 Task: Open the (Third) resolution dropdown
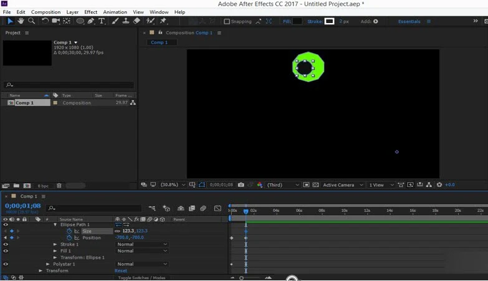283,184
